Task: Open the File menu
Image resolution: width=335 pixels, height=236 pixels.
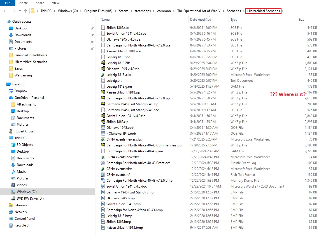Action: tap(7, 3)
